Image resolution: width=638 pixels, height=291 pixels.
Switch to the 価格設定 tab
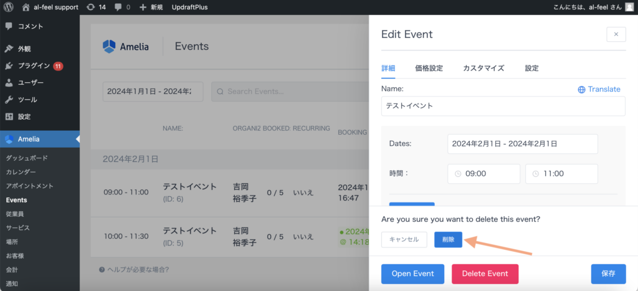(429, 68)
